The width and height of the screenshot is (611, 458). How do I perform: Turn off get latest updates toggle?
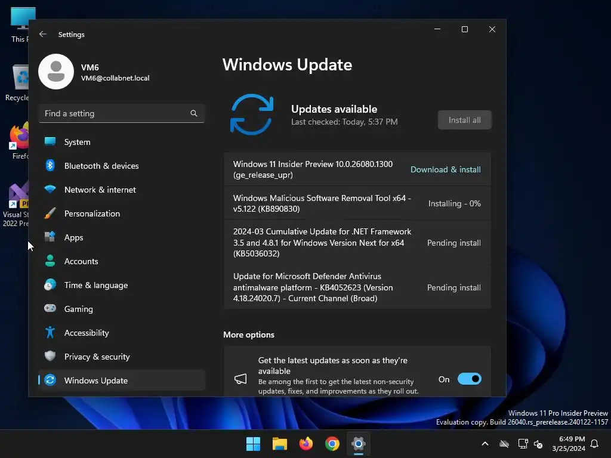pos(470,379)
